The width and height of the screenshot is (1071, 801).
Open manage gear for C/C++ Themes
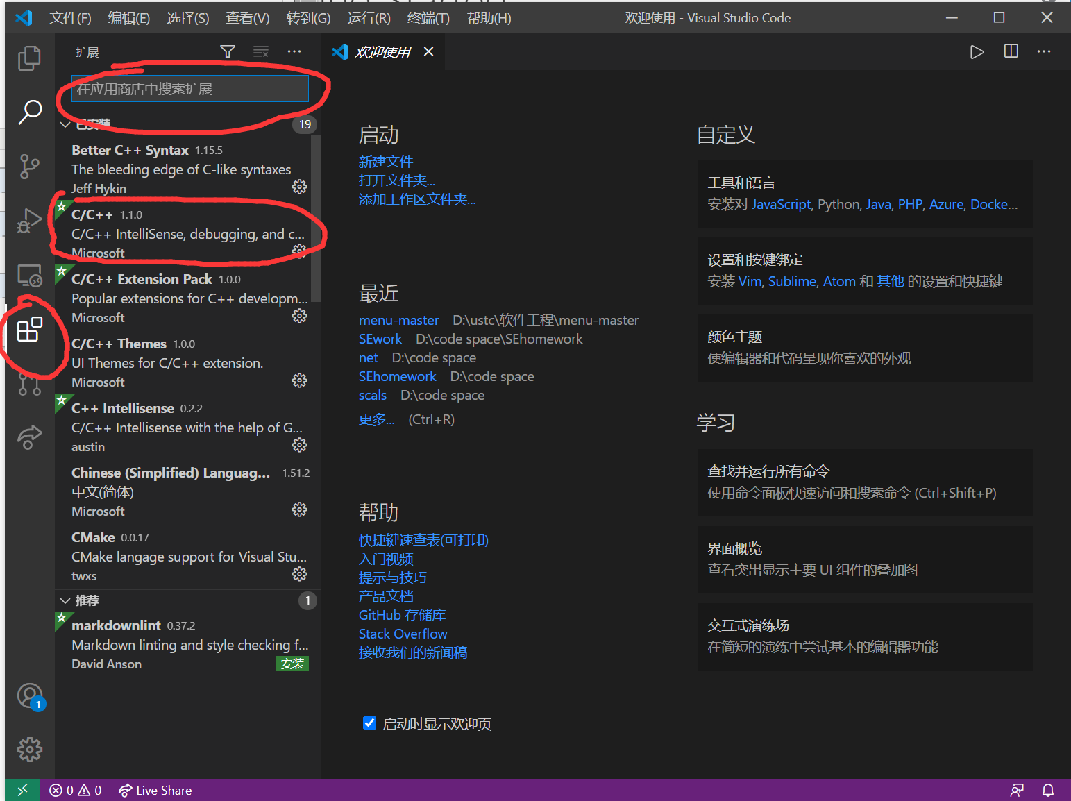click(299, 380)
